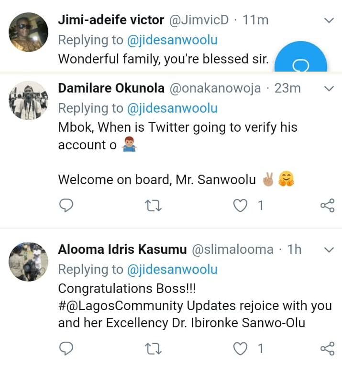342x365 pixels.
Task: Open @jidesanwoolu link in Jimi-adeife's reply
Action: coord(172,40)
